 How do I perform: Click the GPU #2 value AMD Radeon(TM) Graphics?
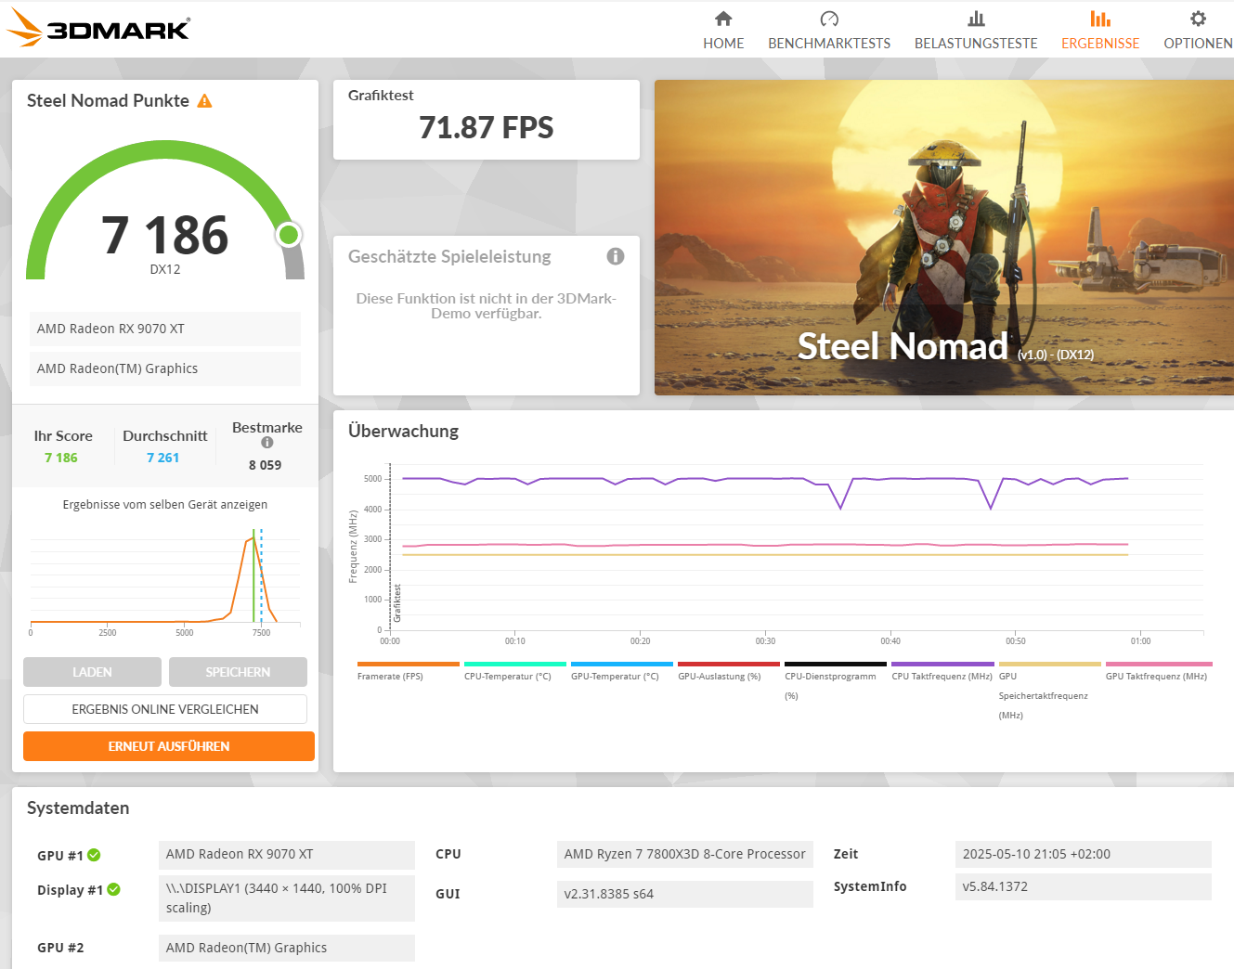tap(287, 948)
